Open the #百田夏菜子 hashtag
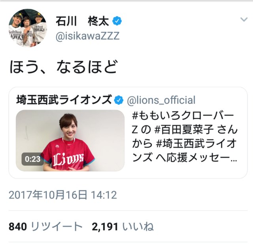Screen dimensions: 253x244 click(x=184, y=129)
